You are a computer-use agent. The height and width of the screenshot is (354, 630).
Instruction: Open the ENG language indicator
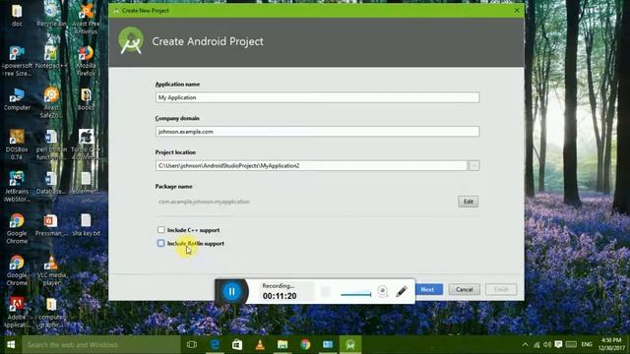click(x=587, y=344)
